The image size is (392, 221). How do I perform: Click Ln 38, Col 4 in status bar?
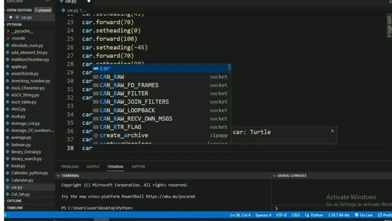pyautogui.click(x=240, y=215)
